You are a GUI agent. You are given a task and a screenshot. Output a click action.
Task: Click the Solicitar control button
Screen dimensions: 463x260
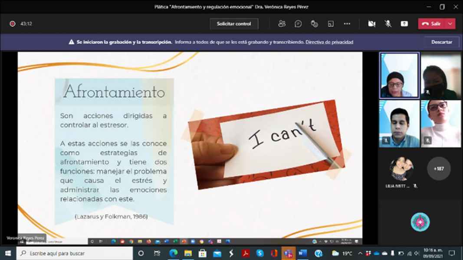tap(234, 24)
